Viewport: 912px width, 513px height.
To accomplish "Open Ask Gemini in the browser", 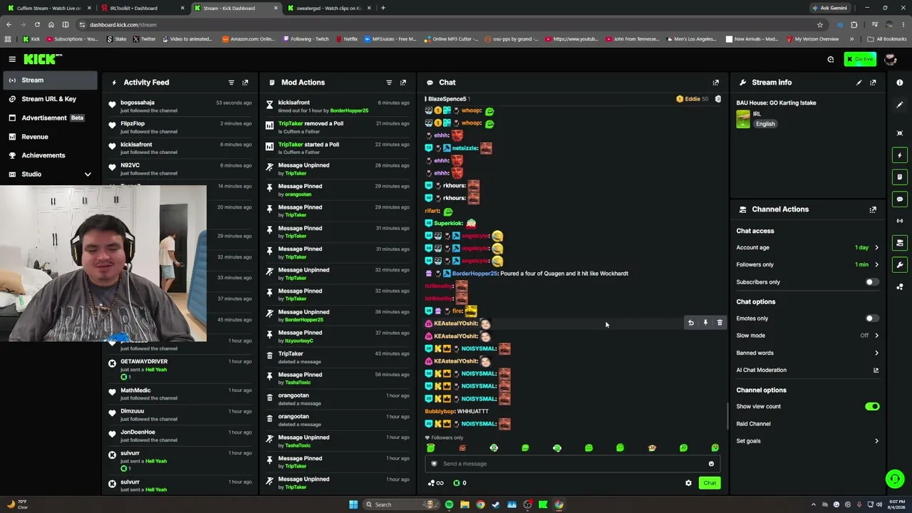I will pyautogui.click(x=829, y=8).
